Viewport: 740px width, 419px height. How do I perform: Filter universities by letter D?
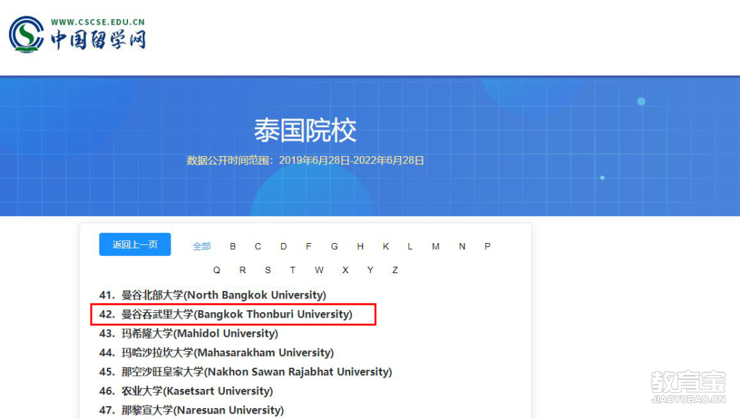[x=283, y=246]
